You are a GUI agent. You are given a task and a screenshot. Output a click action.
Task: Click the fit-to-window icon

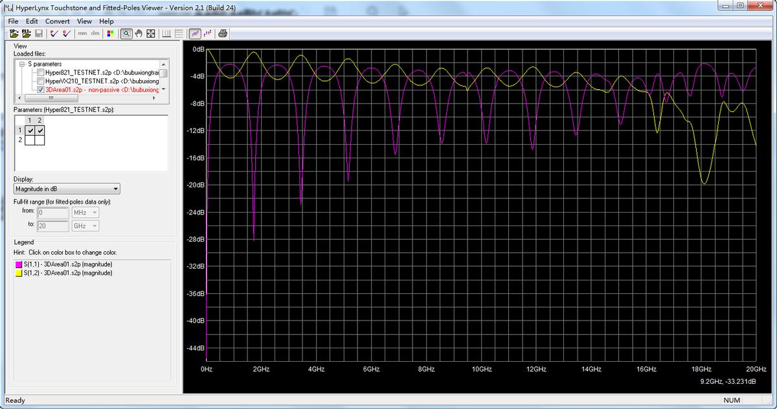pyautogui.click(x=150, y=34)
